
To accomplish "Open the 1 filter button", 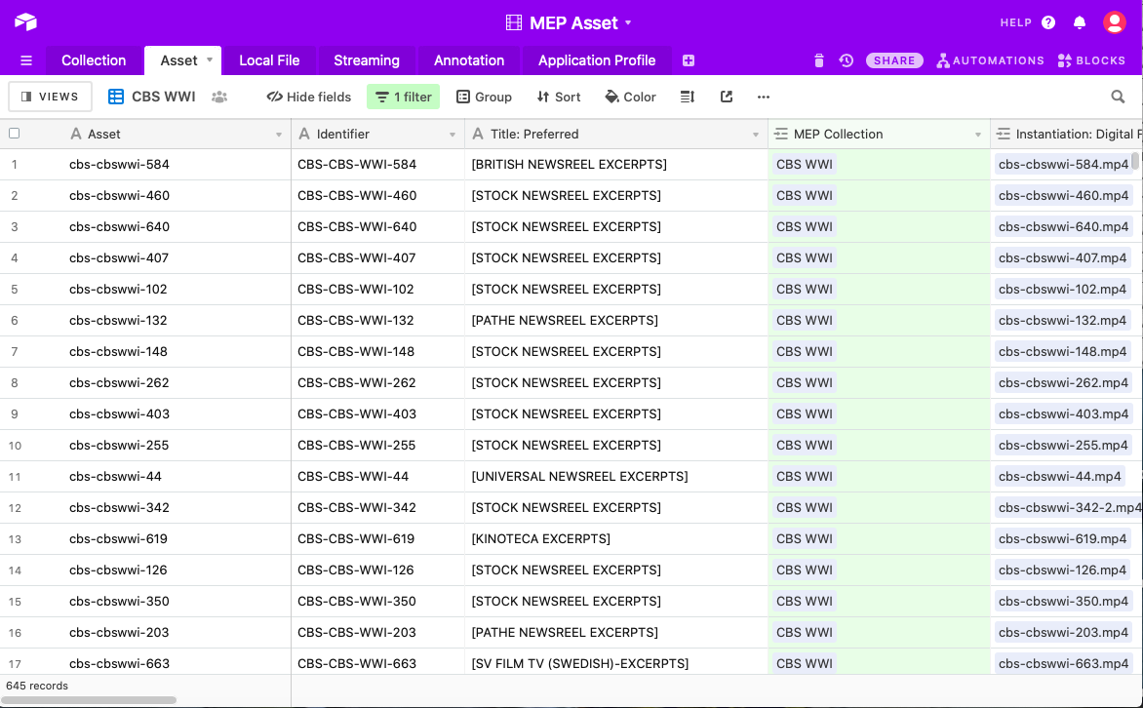I will click(404, 97).
